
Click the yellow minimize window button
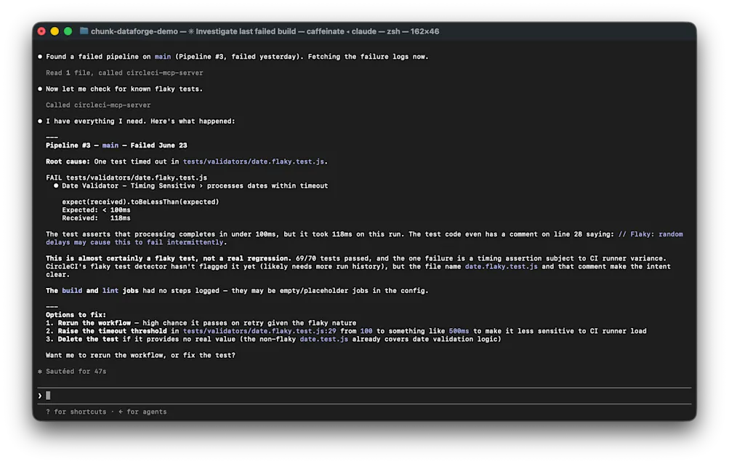55,31
